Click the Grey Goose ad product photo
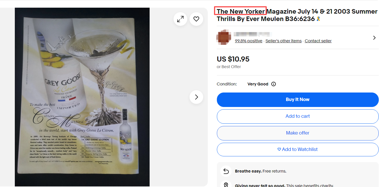This screenshot has width=379, height=187. tap(82, 97)
